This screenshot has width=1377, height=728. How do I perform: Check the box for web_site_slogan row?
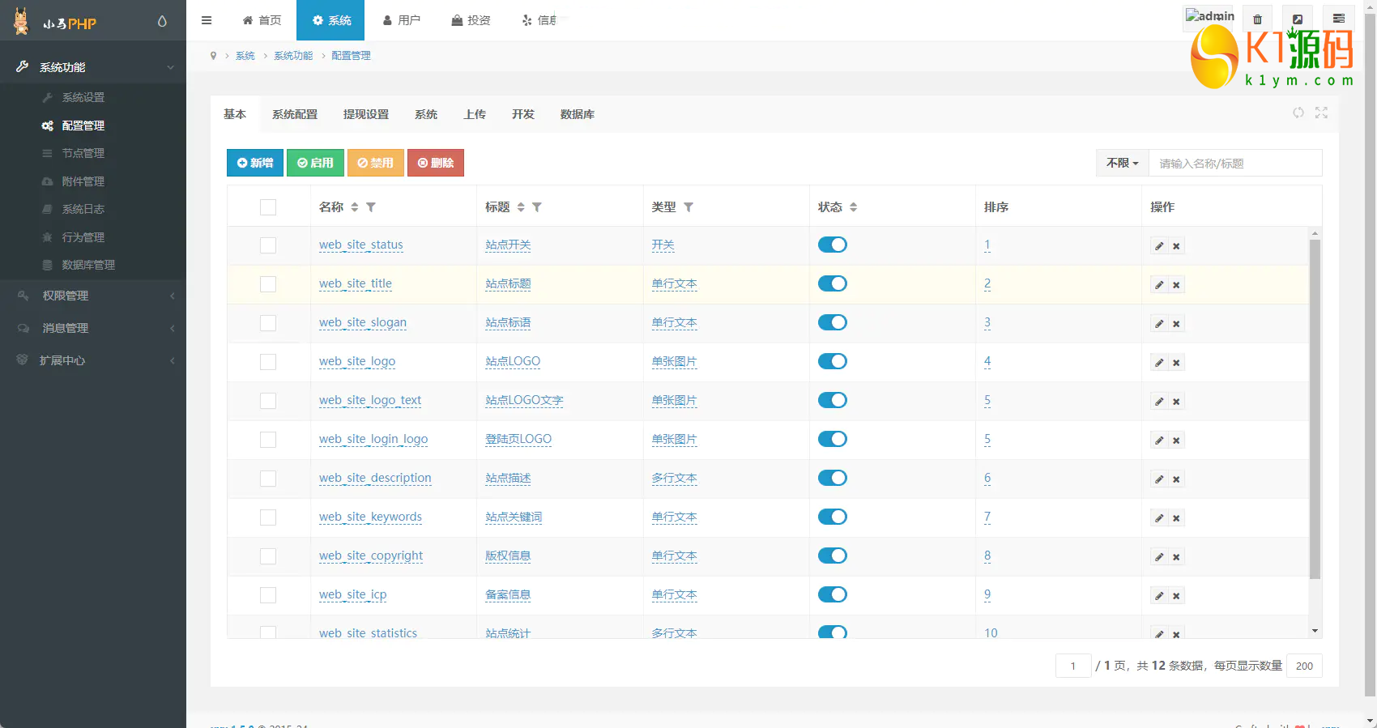click(x=268, y=323)
